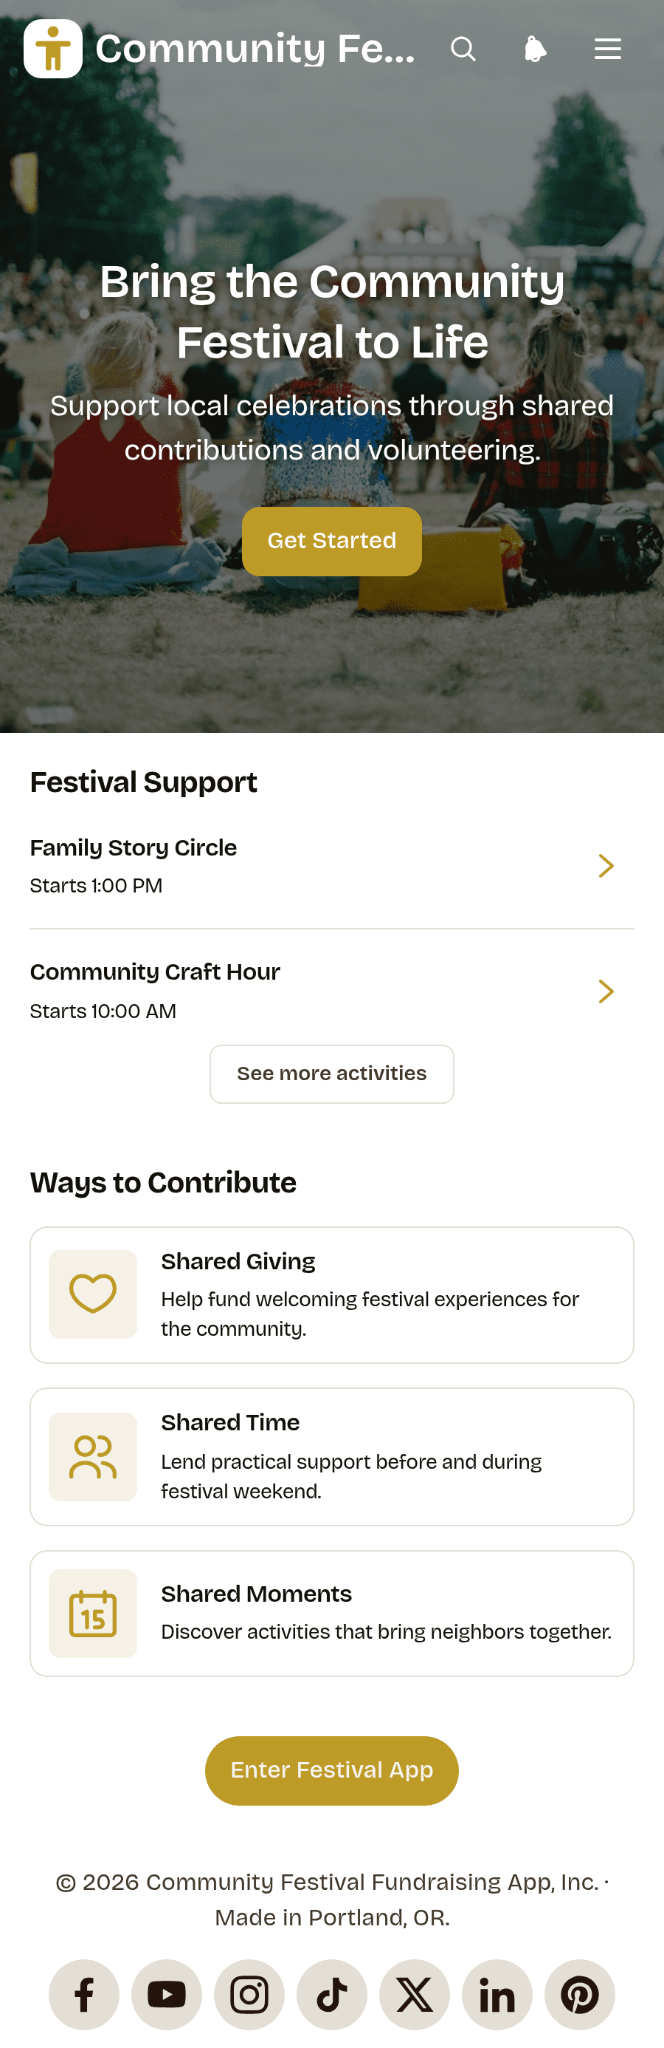Image resolution: width=664 pixels, height=2048 pixels.
Task: Click the Enter Festival App button
Action: 332,1770
